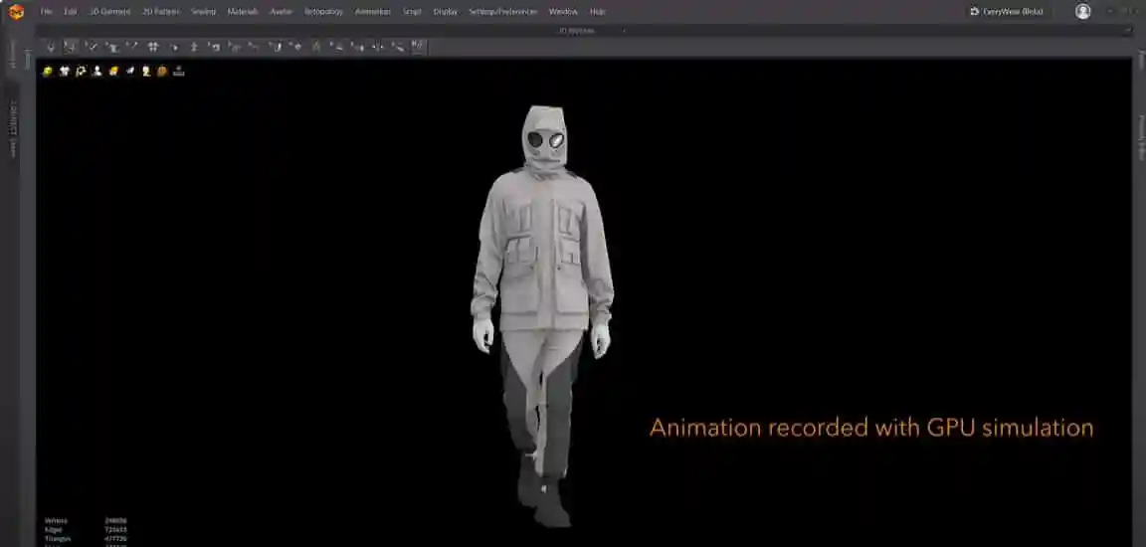Image resolution: width=1146 pixels, height=547 pixels.
Task: Open the Sewing menu
Action: (x=203, y=12)
